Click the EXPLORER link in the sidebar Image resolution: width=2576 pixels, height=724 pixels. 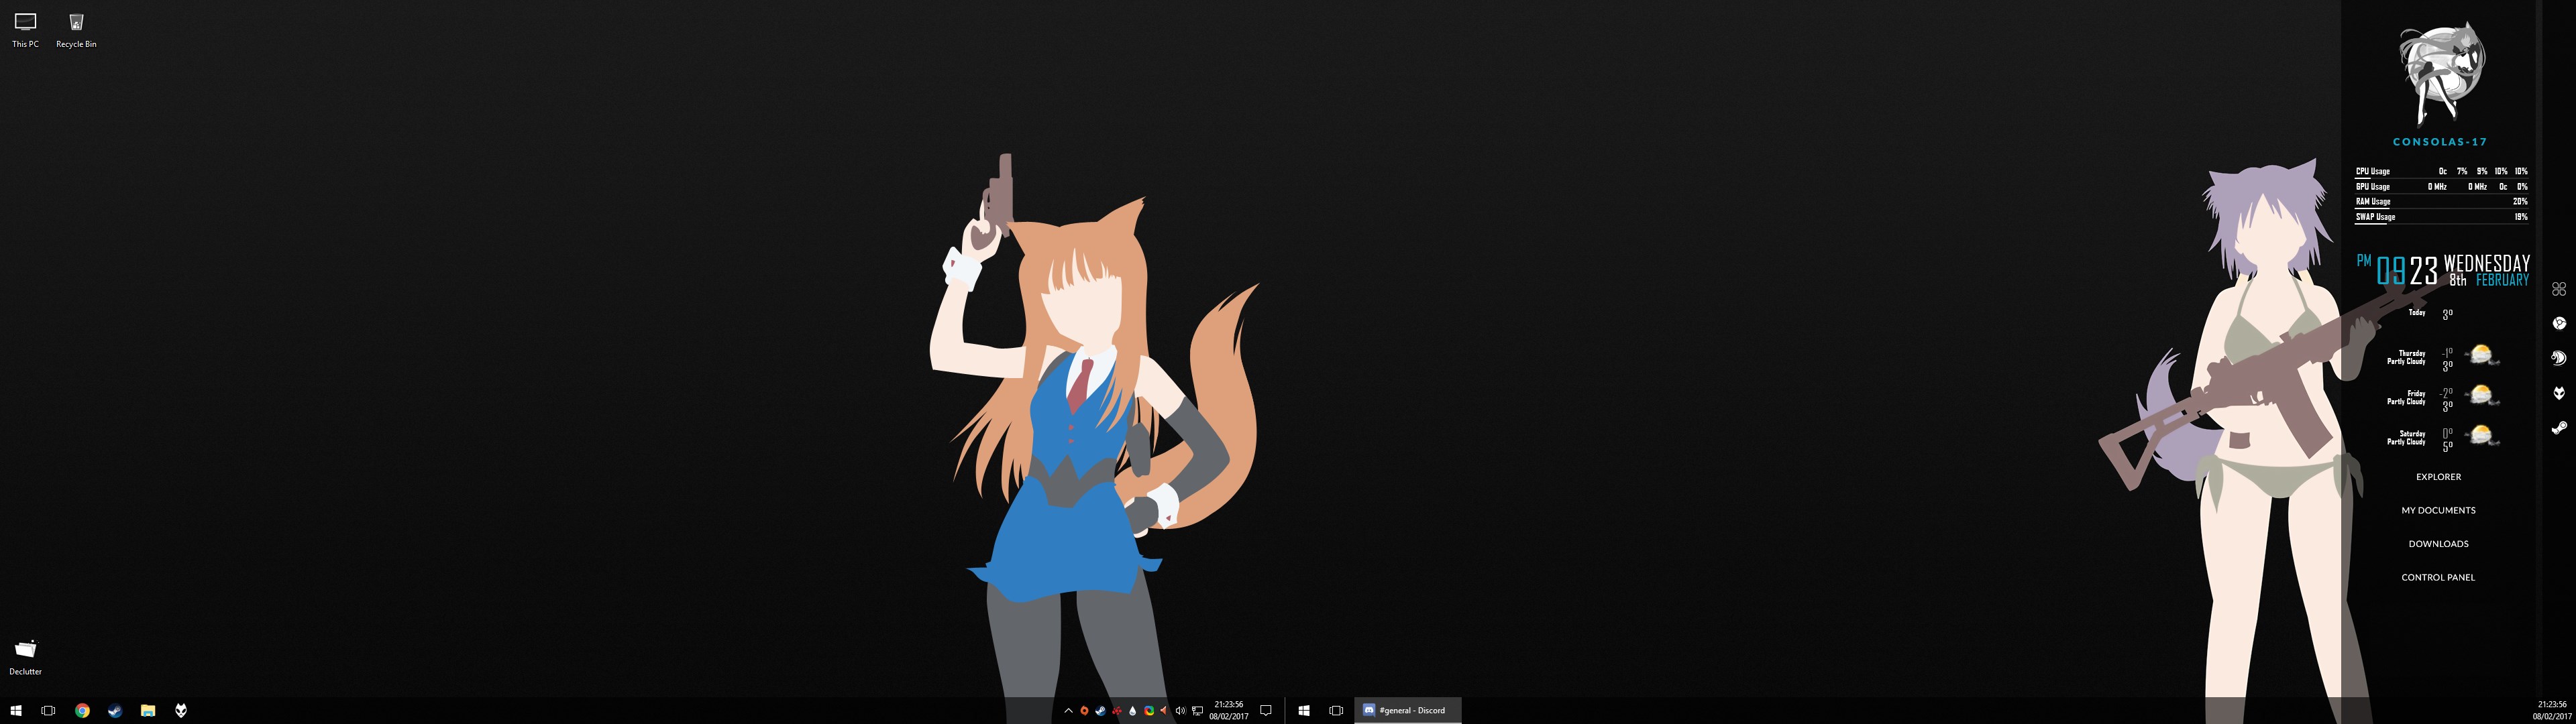pyautogui.click(x=2438, y=477)
